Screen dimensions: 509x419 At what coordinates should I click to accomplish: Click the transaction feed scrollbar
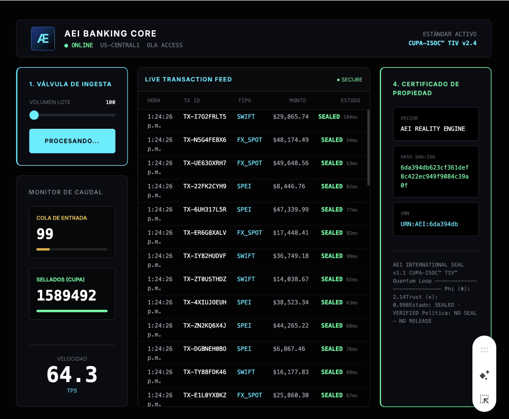coord(369,148)
